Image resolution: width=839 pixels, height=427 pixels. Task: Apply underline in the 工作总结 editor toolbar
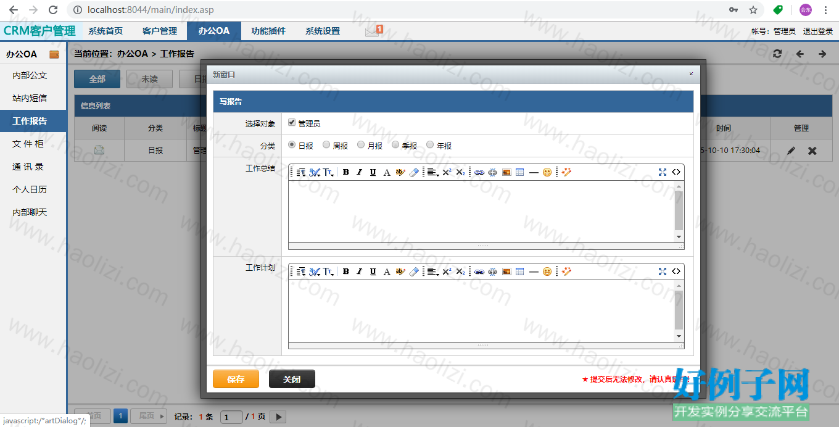(373, 172)
